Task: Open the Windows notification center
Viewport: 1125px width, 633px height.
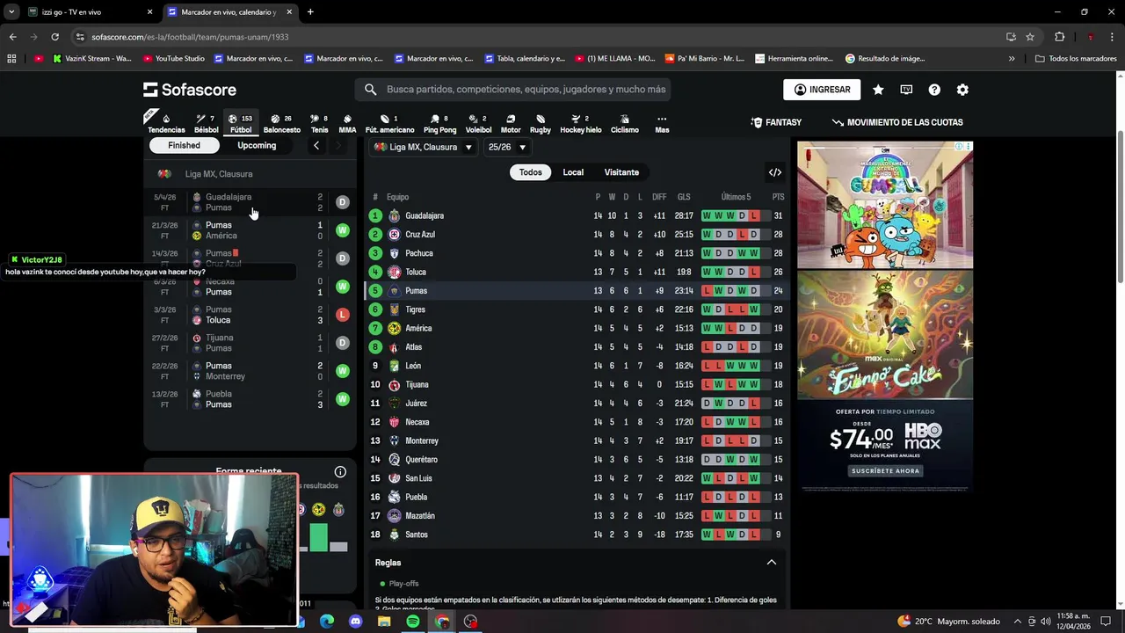Action: [x=1106, y=622]
